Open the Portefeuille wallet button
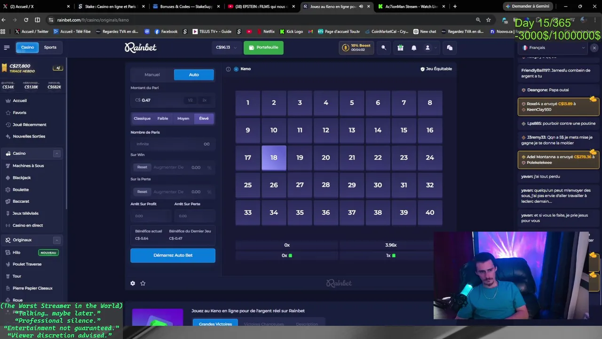Image resolution: width=602 pixels, height=339 pixels. click(x=263, y=48)
